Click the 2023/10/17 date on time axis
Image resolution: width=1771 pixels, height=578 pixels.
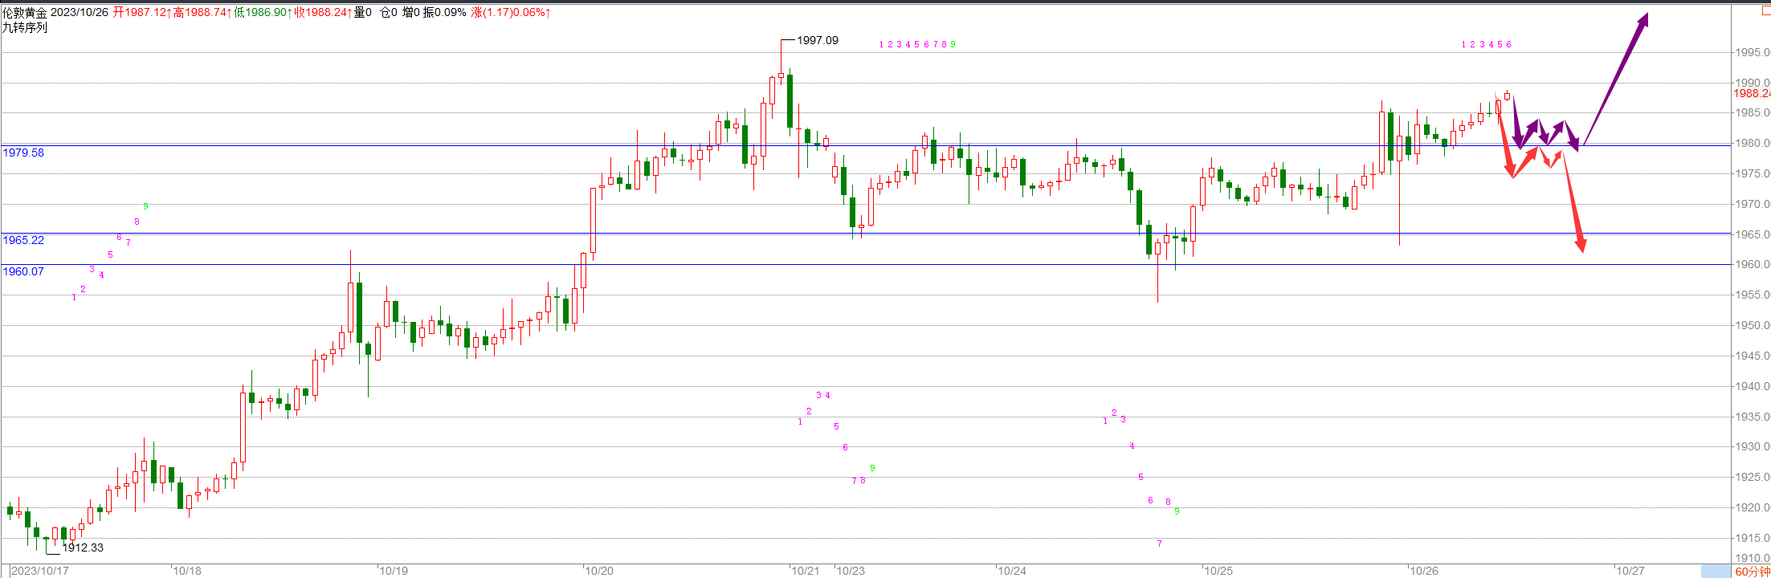[x=40, y=571]
